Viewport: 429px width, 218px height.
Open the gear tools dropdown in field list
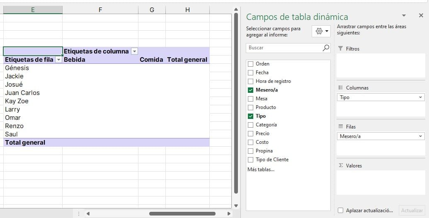tap(321, 31)
